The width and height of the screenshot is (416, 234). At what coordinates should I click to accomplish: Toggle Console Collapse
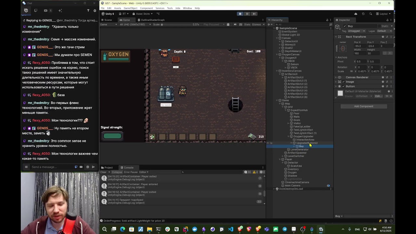tap(117, 172)
